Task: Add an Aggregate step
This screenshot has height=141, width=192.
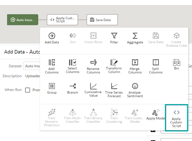Action: pos(135,38)
